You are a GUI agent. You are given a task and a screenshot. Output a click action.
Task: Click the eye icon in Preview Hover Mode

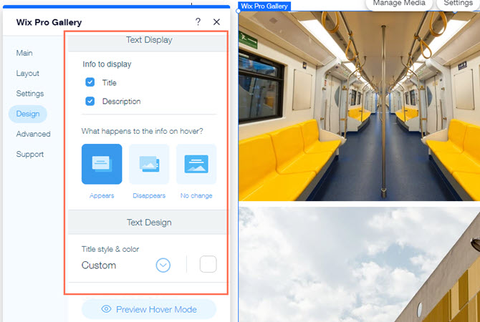(106, 309)
